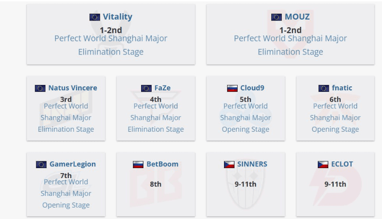Viewport: 382px width, 219px height.
Task: Click the EU flag icon beside Vitality
Action: [x=95, y=17]
